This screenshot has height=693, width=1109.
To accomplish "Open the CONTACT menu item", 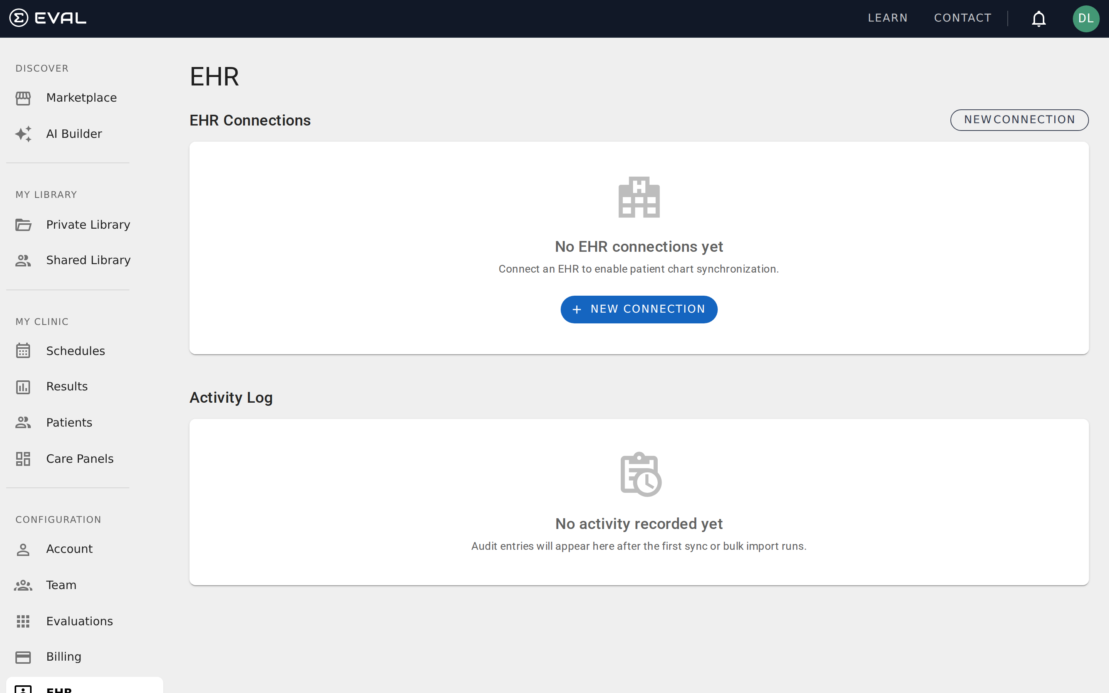I will click(x=962, y=18).
